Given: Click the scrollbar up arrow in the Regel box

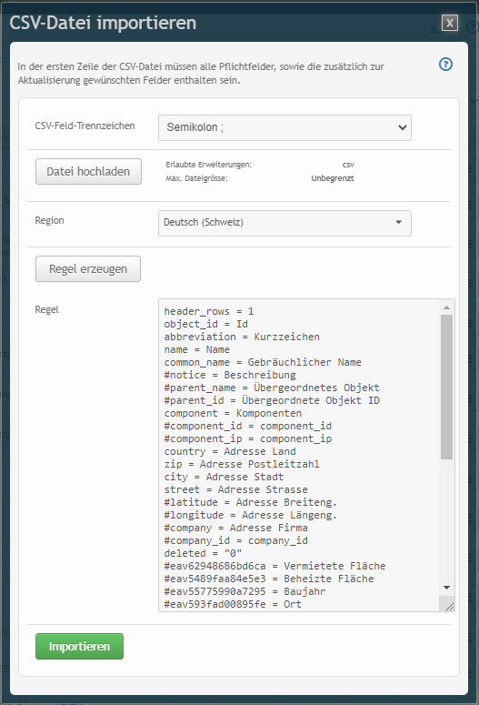Looking at the screenshot, I should [x=446, y=307].
